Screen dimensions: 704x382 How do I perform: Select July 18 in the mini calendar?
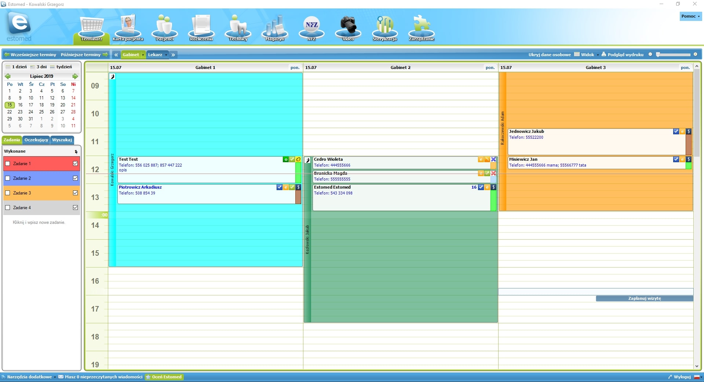[41, 105]
